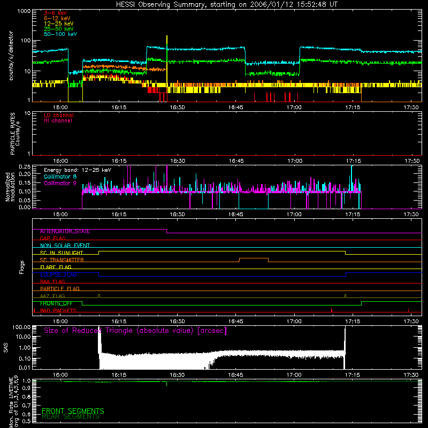
Task: Click the BAD_PACKETS flag label
Action: pos(58,310)
